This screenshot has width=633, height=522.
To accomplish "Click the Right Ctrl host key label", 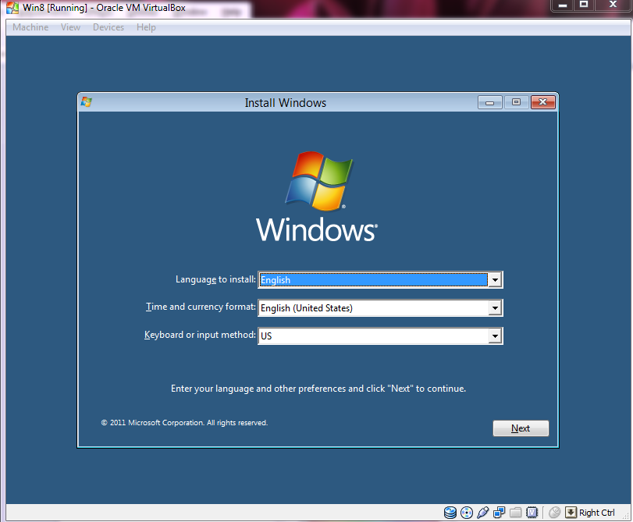I will 596,513.
